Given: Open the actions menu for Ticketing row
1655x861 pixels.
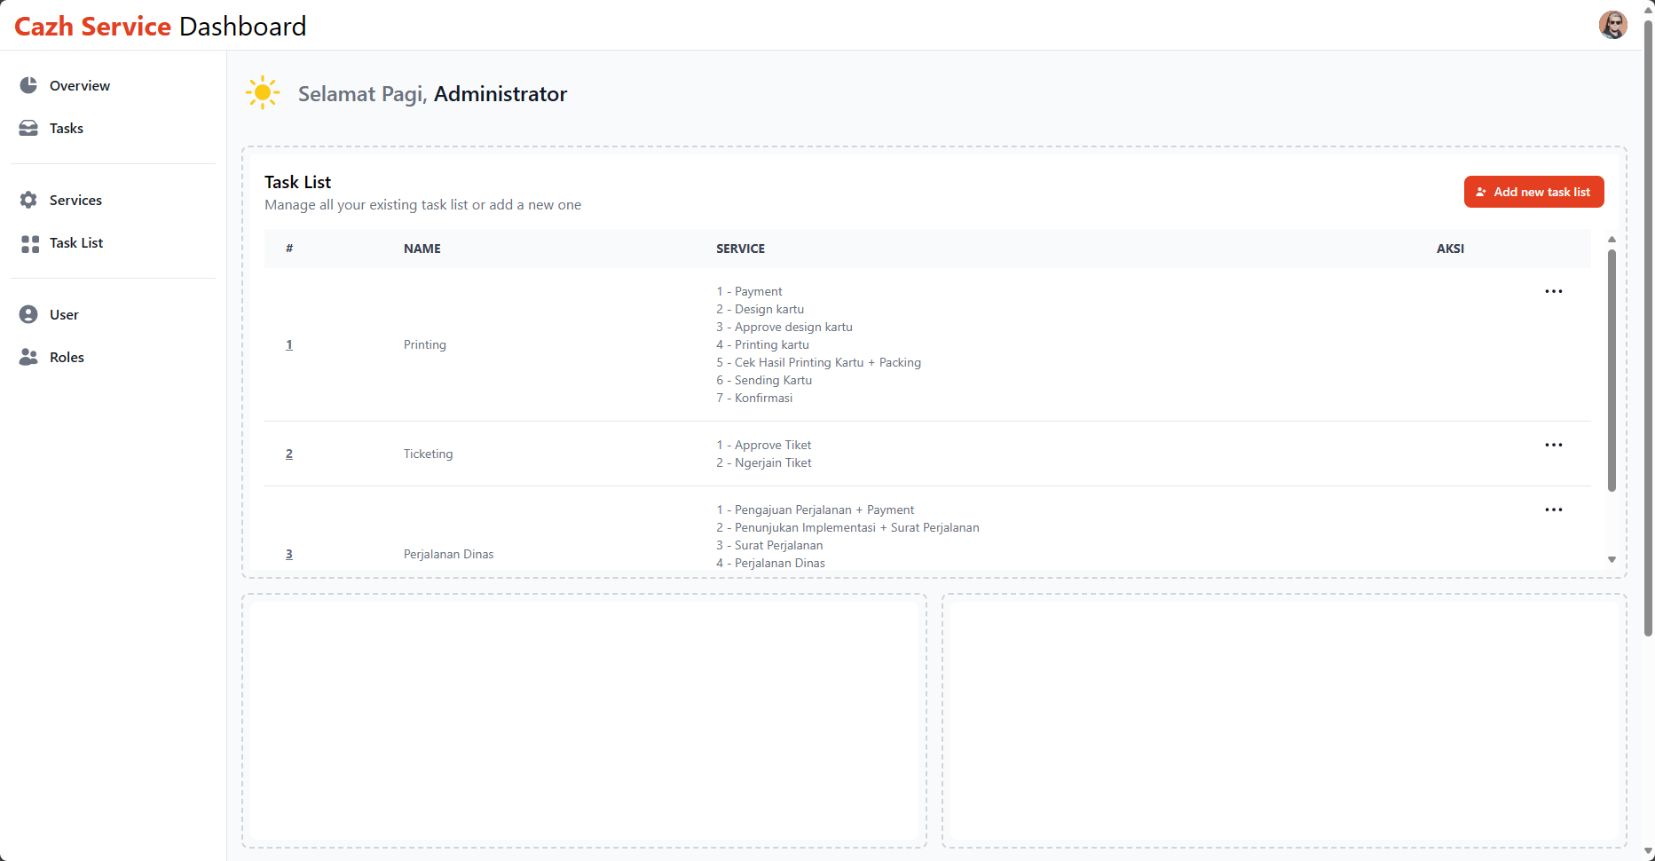Looking at the screenshot, I should tap(1553, 445).
